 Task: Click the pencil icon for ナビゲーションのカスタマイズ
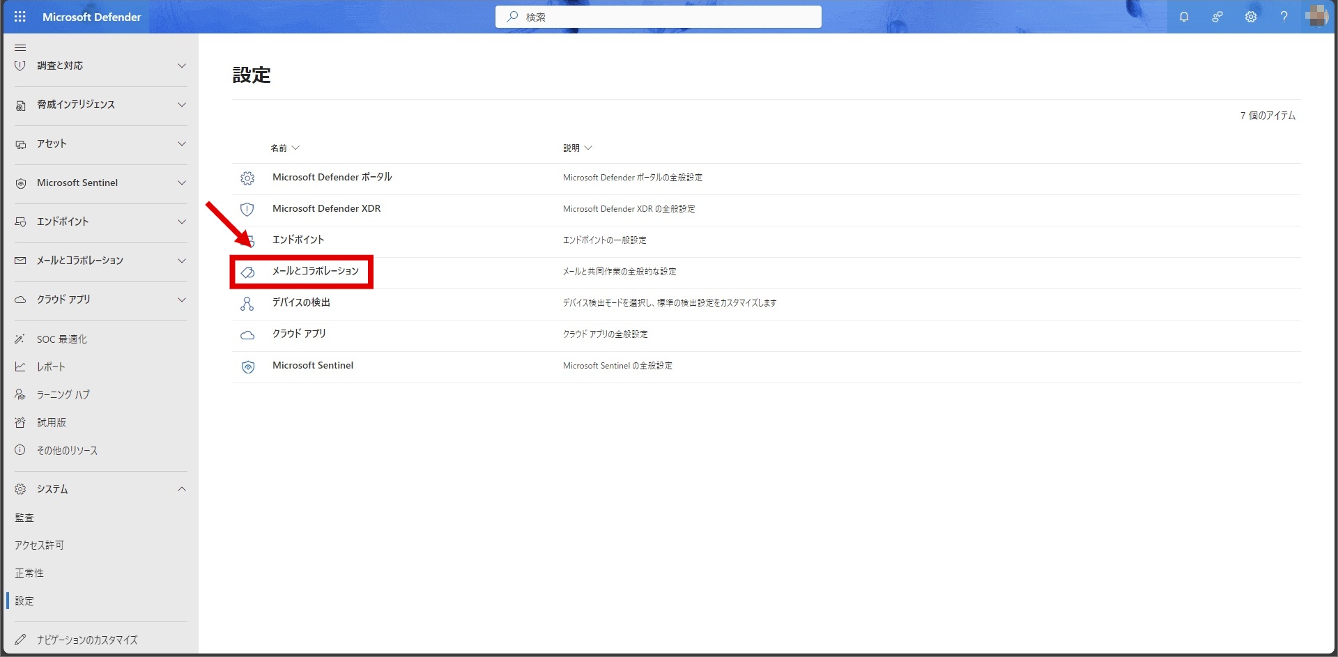click(20, 640)
